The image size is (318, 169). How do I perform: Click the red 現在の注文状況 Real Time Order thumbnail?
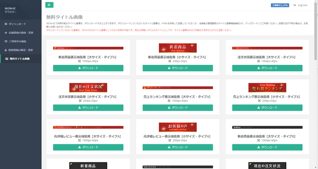[x=88, y=87]
